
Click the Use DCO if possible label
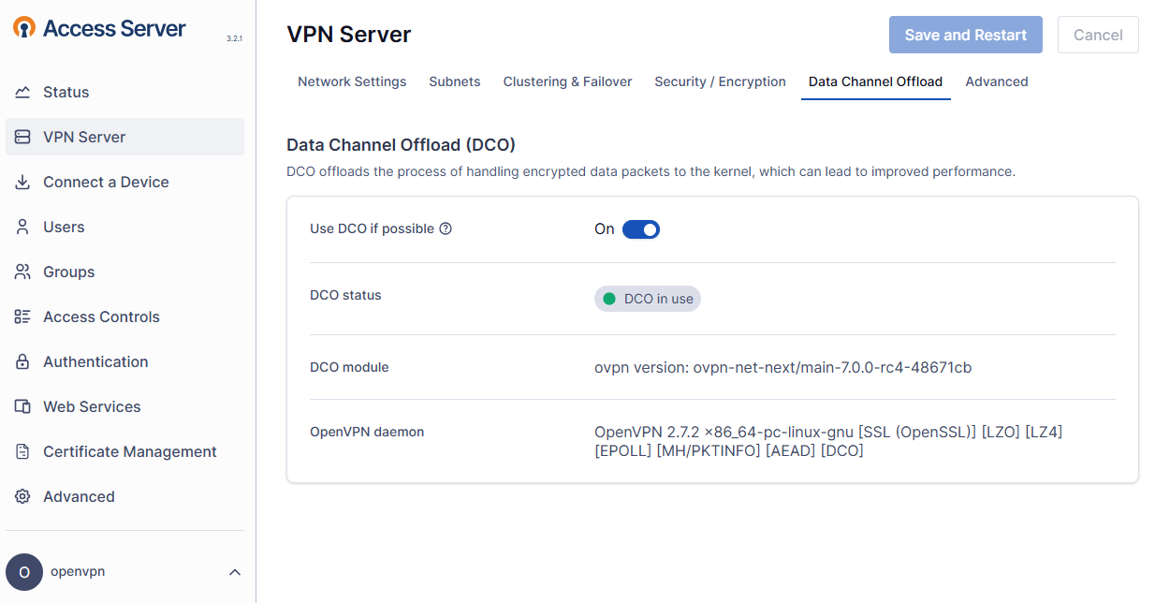372,228
